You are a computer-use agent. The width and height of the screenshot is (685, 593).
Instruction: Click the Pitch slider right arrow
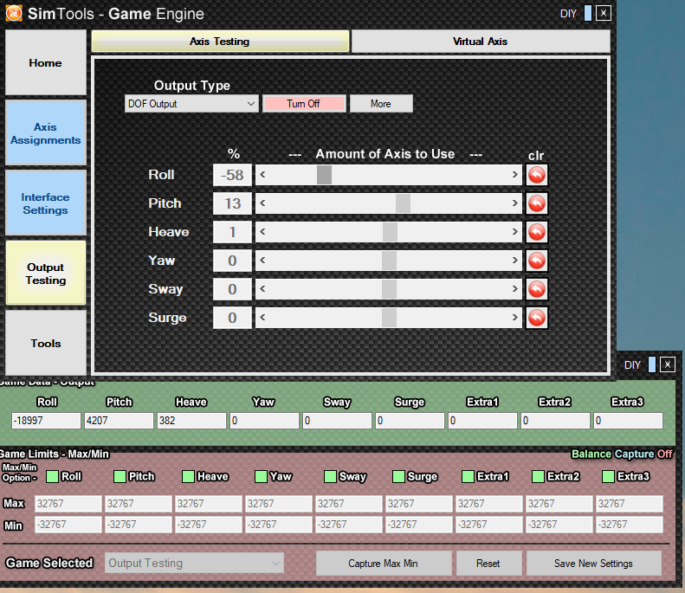click(514, 203)
